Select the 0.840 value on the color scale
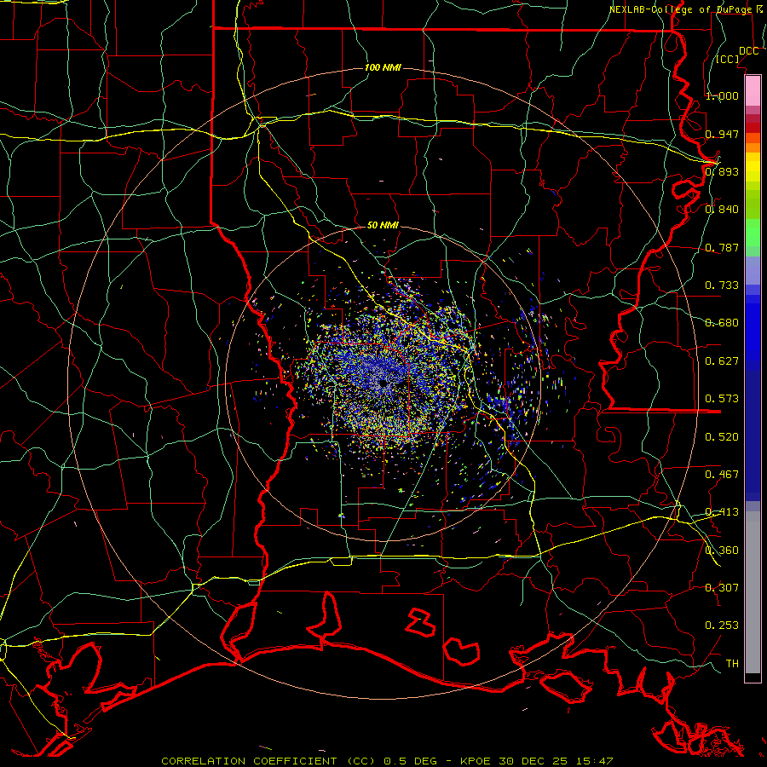This screenshot has width=767, height=767. [x=722, y=210]
